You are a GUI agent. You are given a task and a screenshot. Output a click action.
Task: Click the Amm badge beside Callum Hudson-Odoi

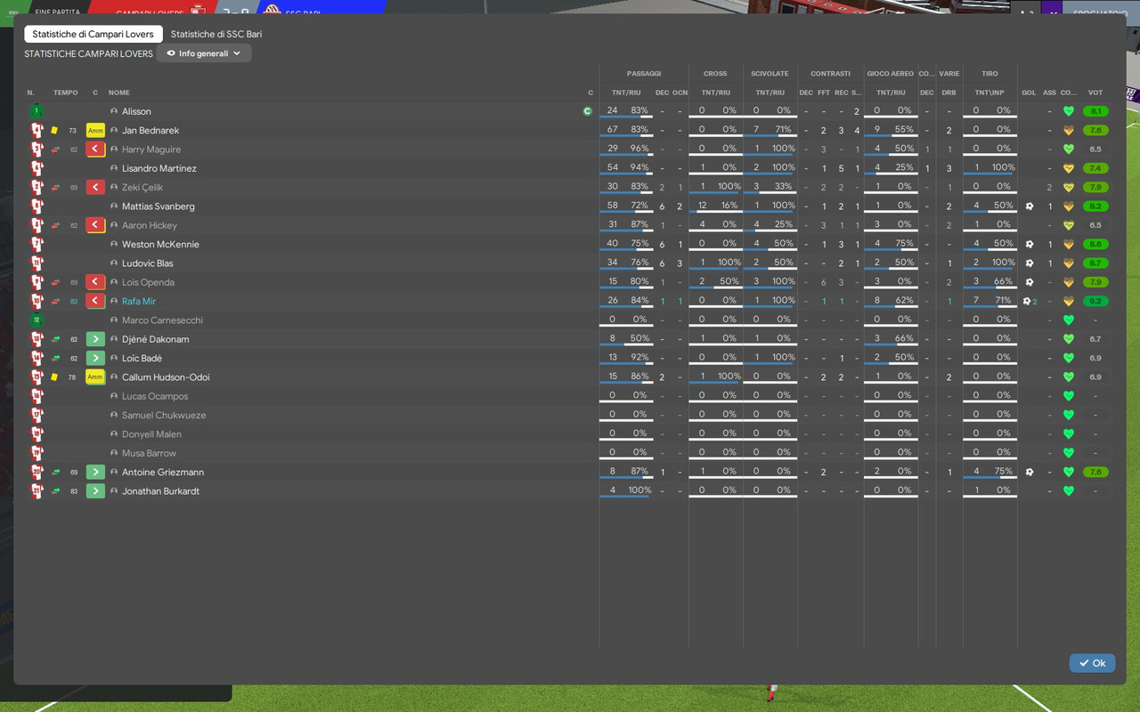click(95, 377)
